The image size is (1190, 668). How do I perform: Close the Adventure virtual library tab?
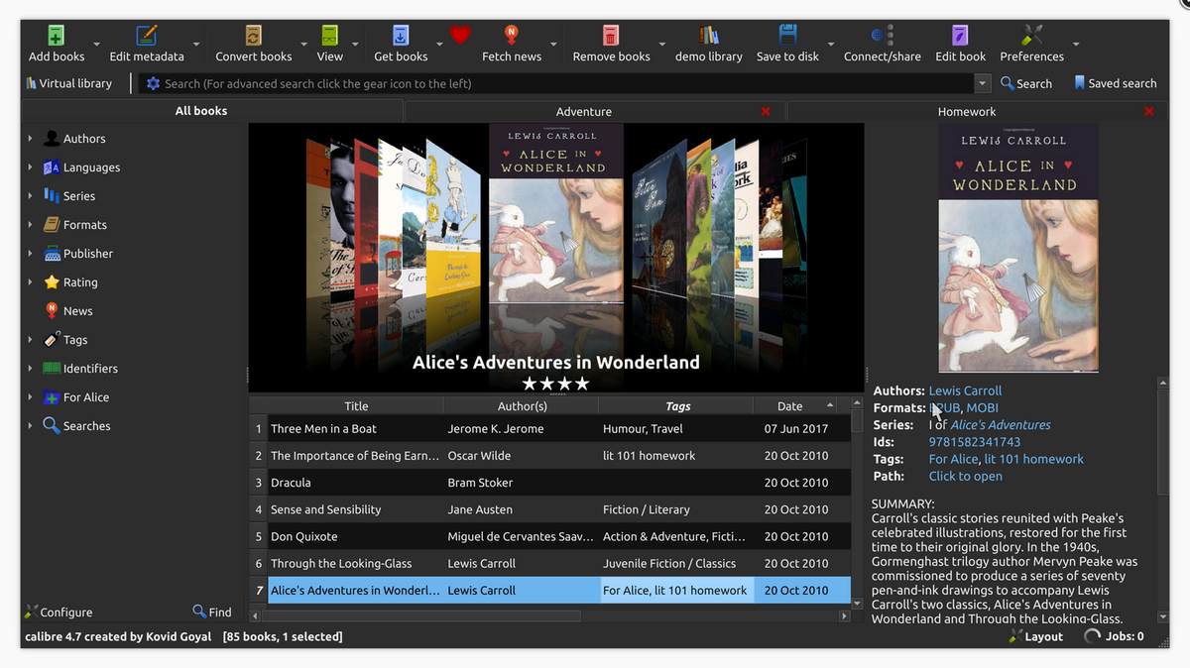coord(766,112)
